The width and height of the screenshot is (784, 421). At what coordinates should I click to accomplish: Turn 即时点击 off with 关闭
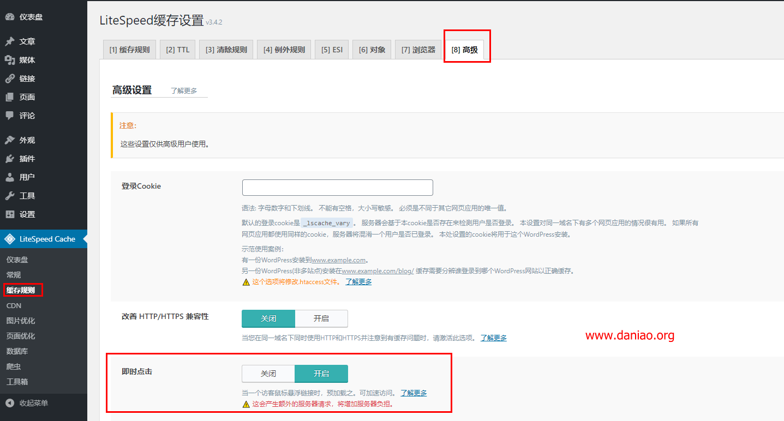click(x=268, y=374)
